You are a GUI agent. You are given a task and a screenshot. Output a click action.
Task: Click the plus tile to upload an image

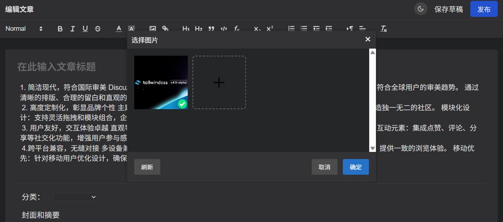point(219,83)
